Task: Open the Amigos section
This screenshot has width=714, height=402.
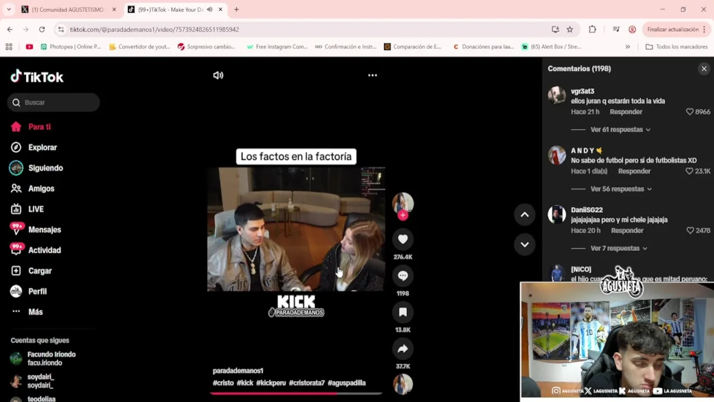Action: (41, 189)
